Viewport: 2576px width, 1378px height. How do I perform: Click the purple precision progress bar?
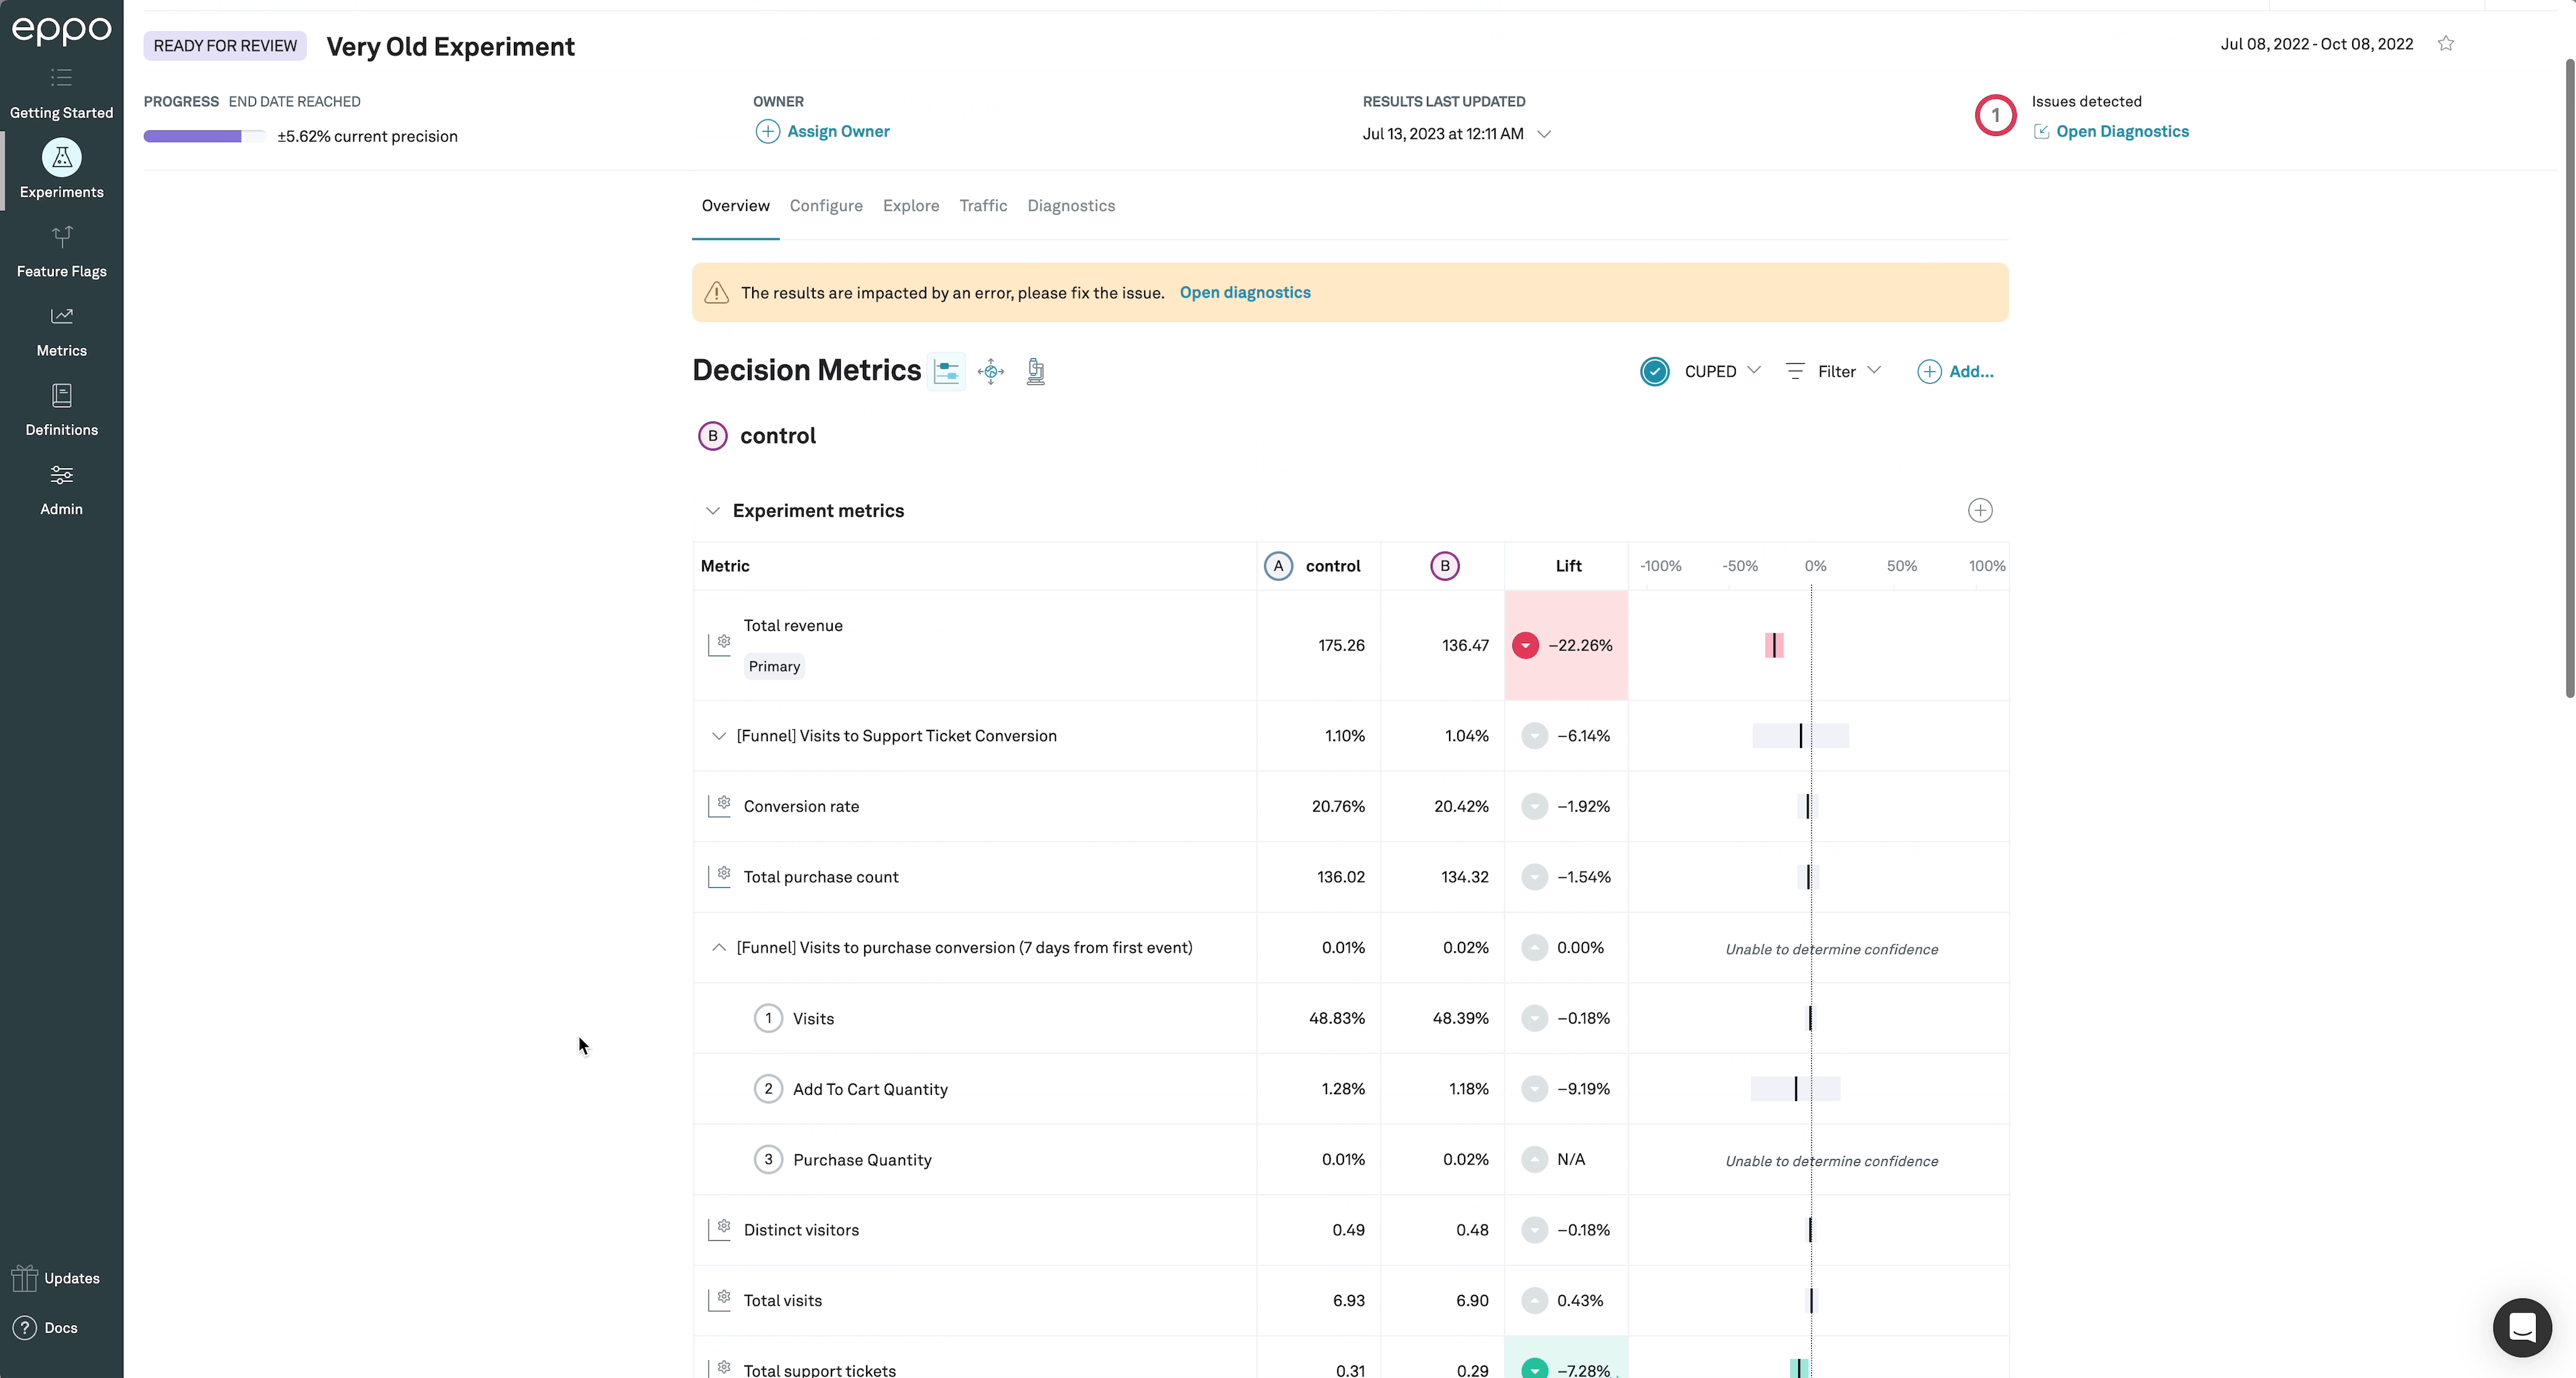click(x=193, y=137)
